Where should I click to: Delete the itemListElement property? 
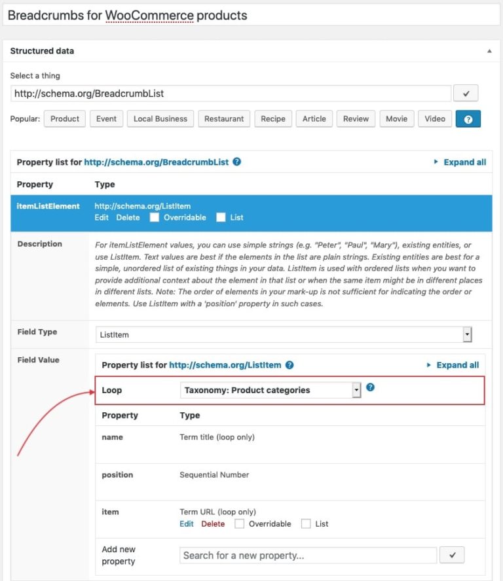point(128,217)
